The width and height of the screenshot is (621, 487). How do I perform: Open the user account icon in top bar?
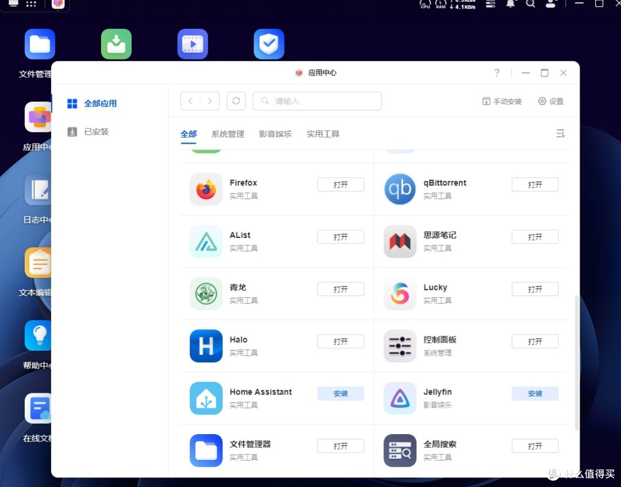550,3
